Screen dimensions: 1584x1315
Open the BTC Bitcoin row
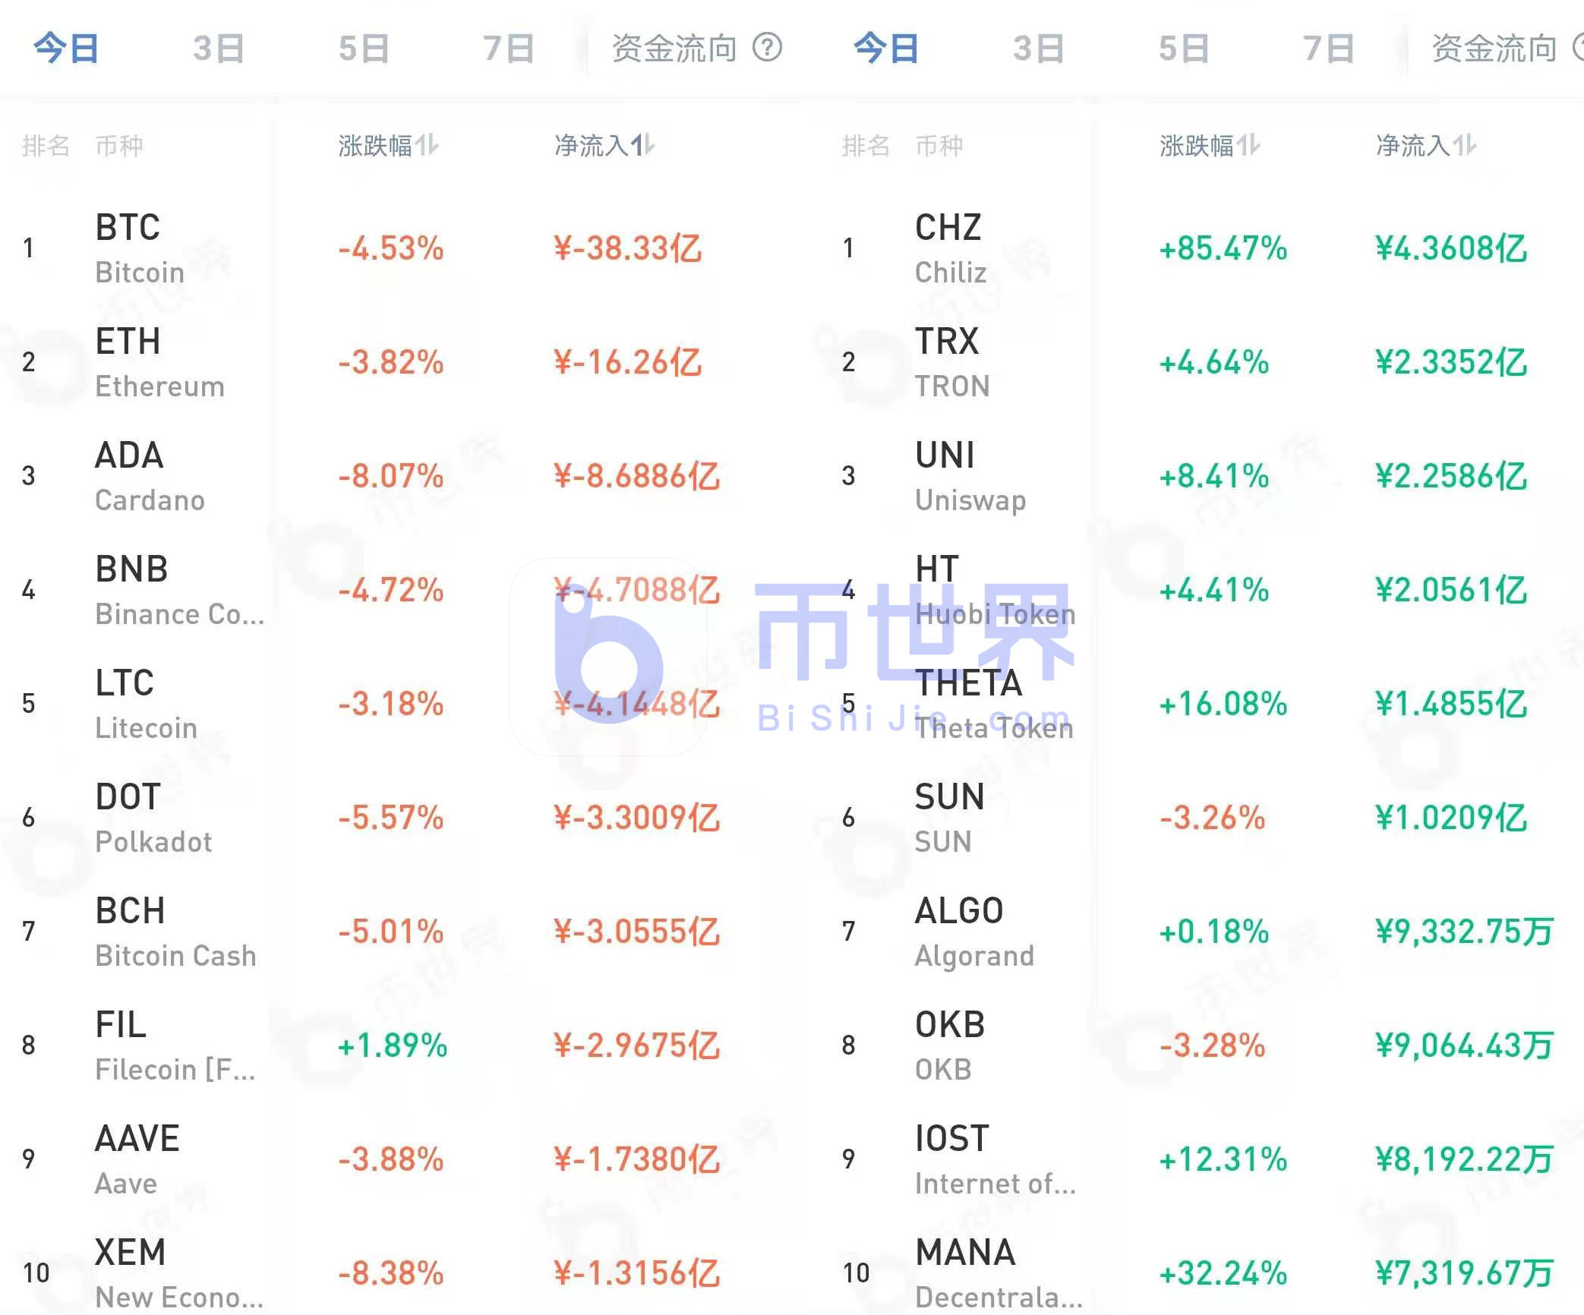click(140, 248)
